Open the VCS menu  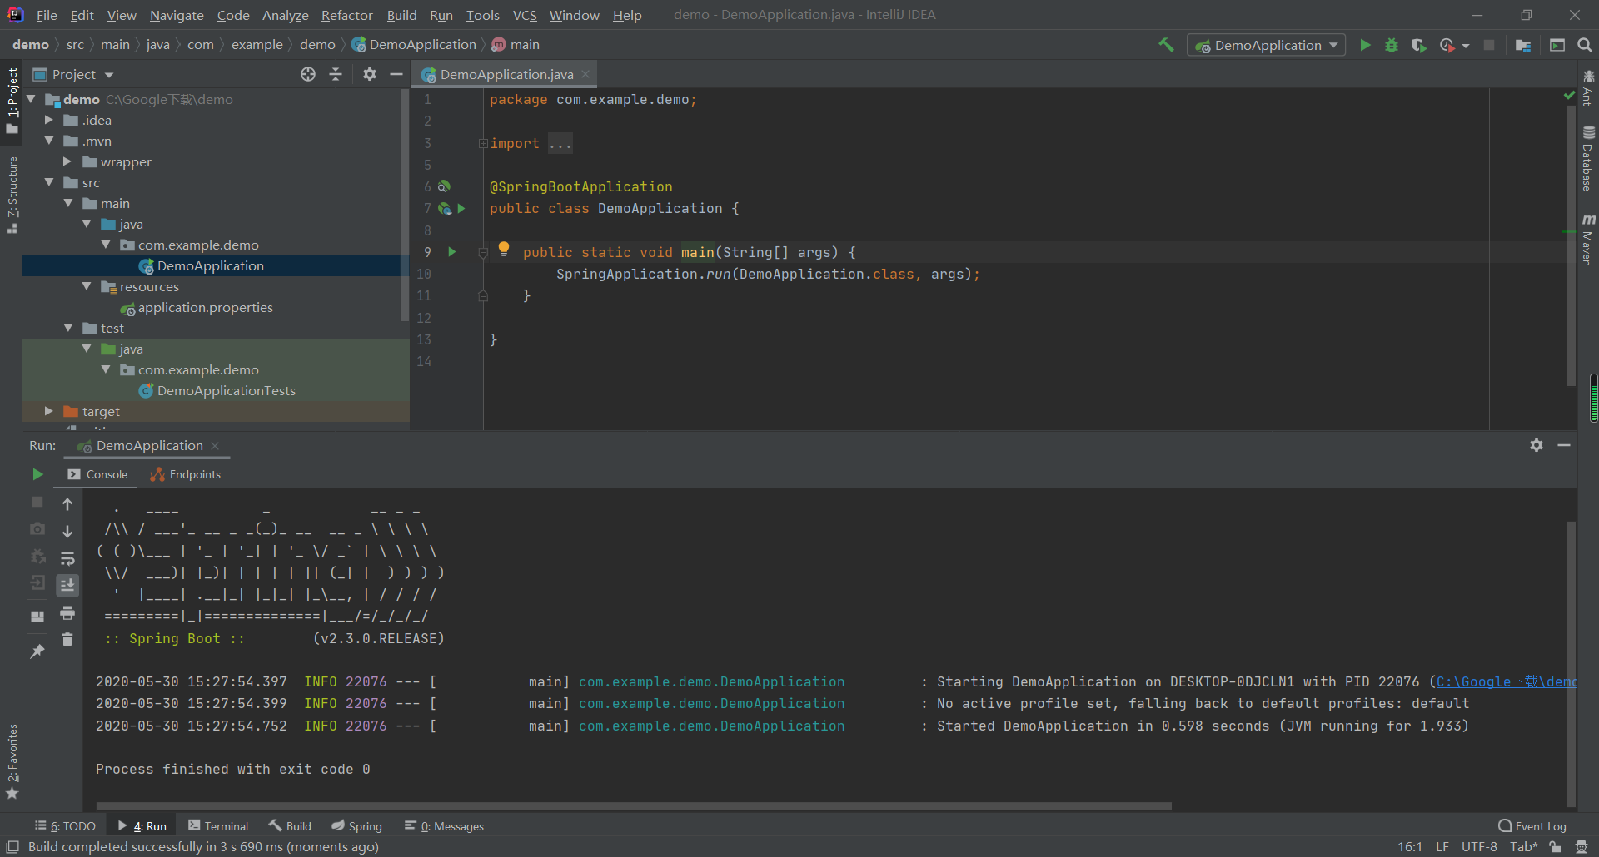click(525, 15)
